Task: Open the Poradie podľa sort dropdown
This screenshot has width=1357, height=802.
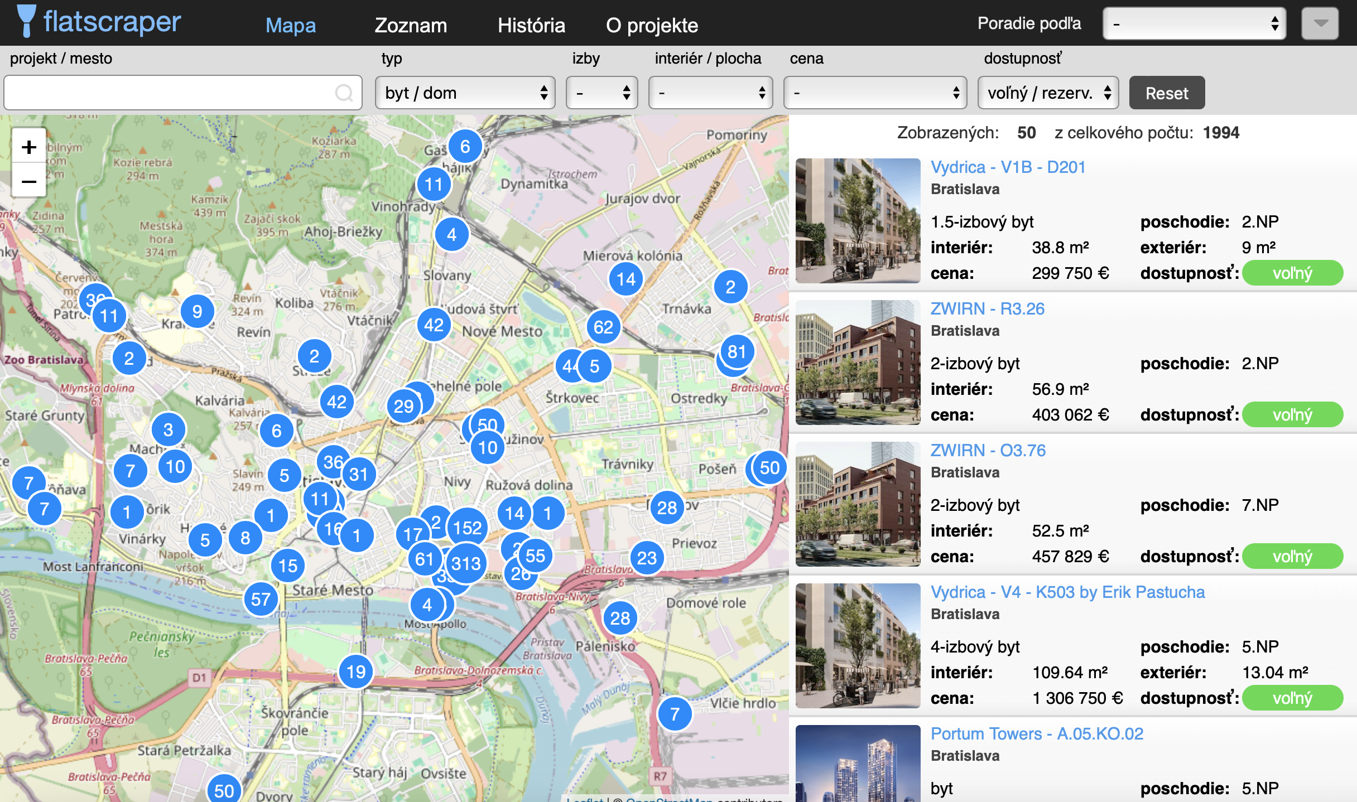Action: pos(1194,23)
